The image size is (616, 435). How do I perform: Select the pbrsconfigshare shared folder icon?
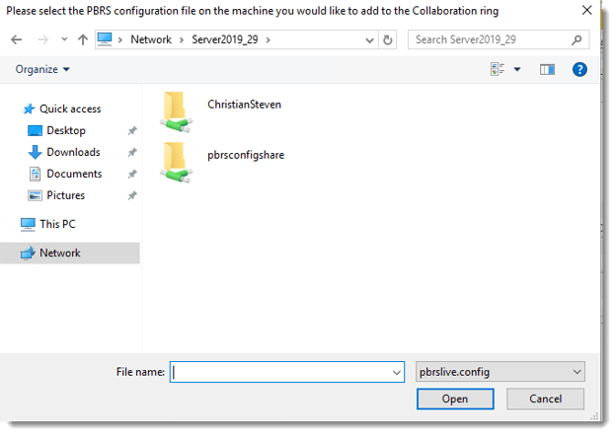tap(176, 162)
